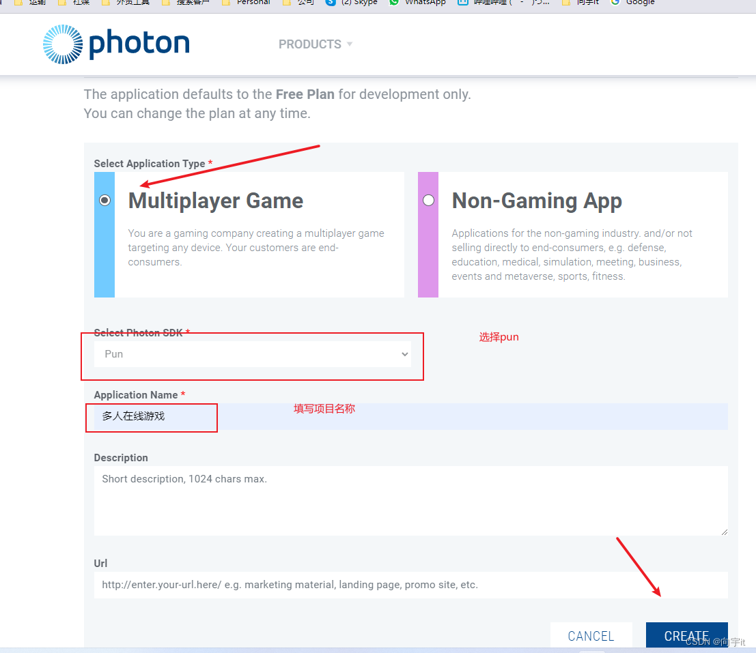This screenshot has width=756, height=653.
Task: Expand the PRODUCTS menu
Action: click(x=315, y=44)
